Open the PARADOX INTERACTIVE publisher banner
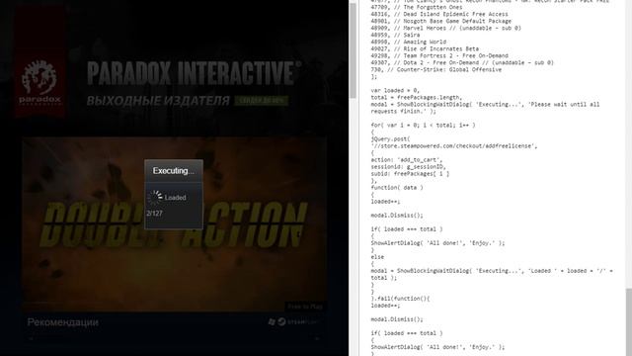Screen dimensions: 632x356 point(174,60)
